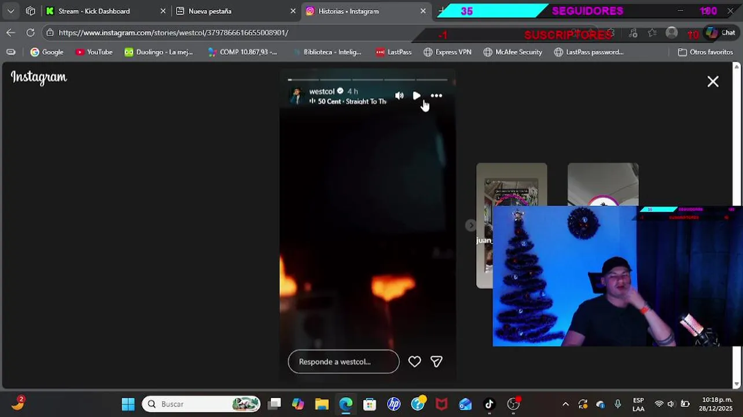
Task: Share the story via paper plane icon
Action: [436, 361]
